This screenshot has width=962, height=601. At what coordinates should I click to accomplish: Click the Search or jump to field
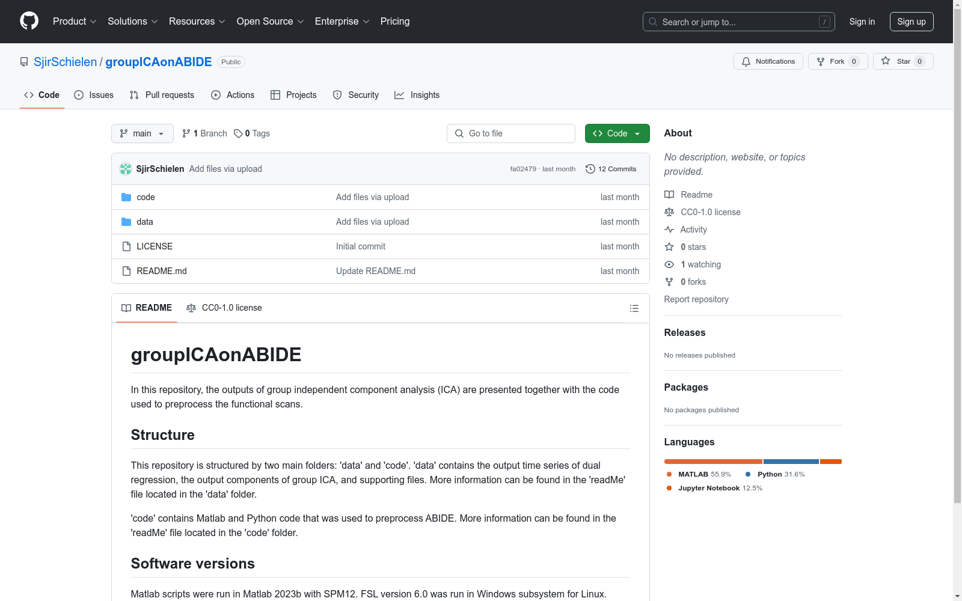click(x=738, y=22)
